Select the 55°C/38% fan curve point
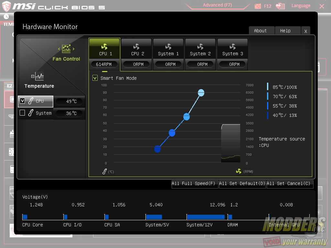Image resolution: width=331 pixels, height=248 pixels. coord(172,133)
